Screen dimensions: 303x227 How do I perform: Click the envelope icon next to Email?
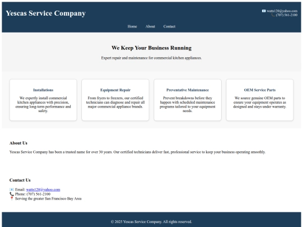12,190
